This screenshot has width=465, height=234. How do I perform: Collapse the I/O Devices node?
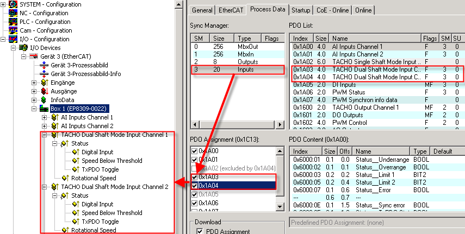coord(14,48)
